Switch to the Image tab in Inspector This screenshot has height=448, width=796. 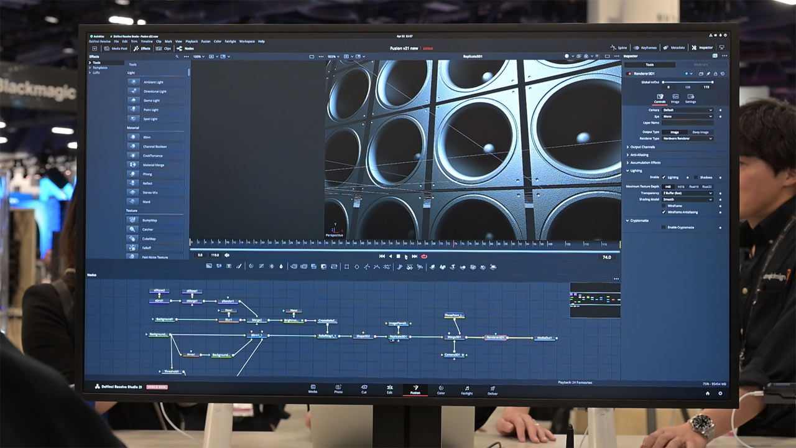point(675,98)
